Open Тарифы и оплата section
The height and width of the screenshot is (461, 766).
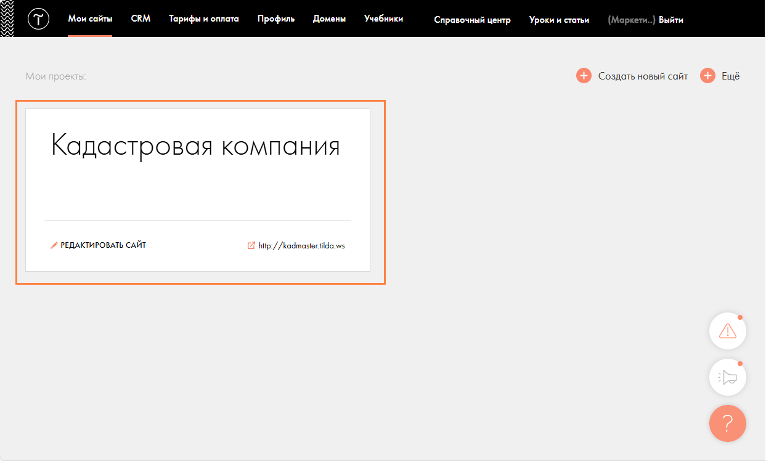tap(203, 19)
